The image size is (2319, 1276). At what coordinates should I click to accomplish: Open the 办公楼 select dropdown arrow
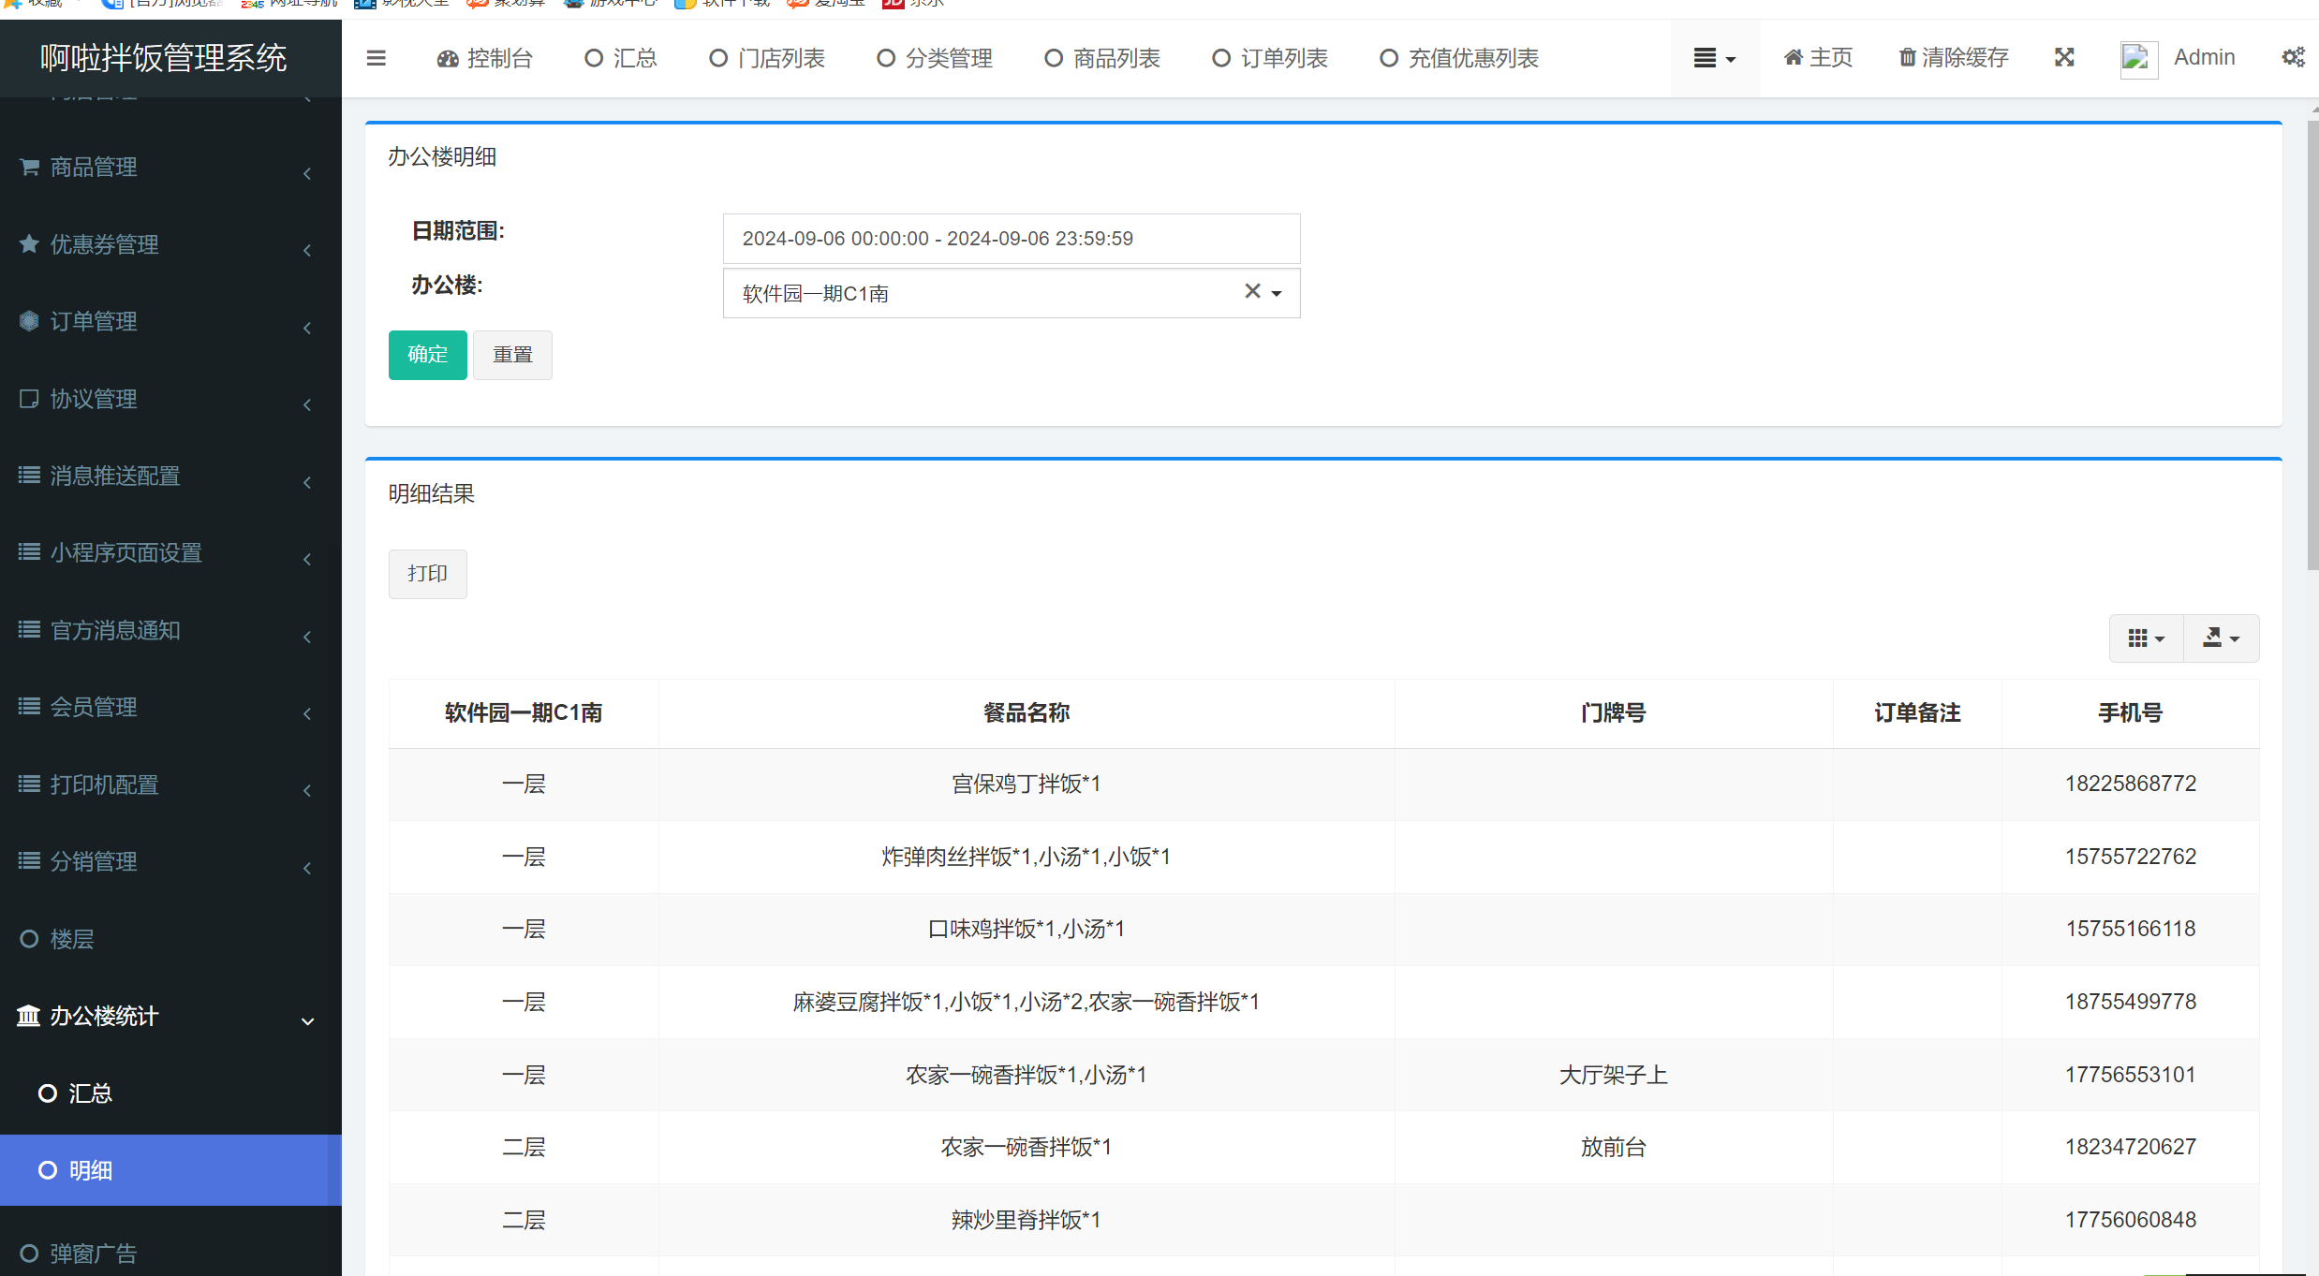1277,294
